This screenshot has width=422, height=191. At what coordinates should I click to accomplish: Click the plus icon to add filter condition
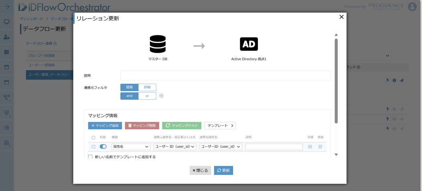pyautogui.click(x=161, y=96)
